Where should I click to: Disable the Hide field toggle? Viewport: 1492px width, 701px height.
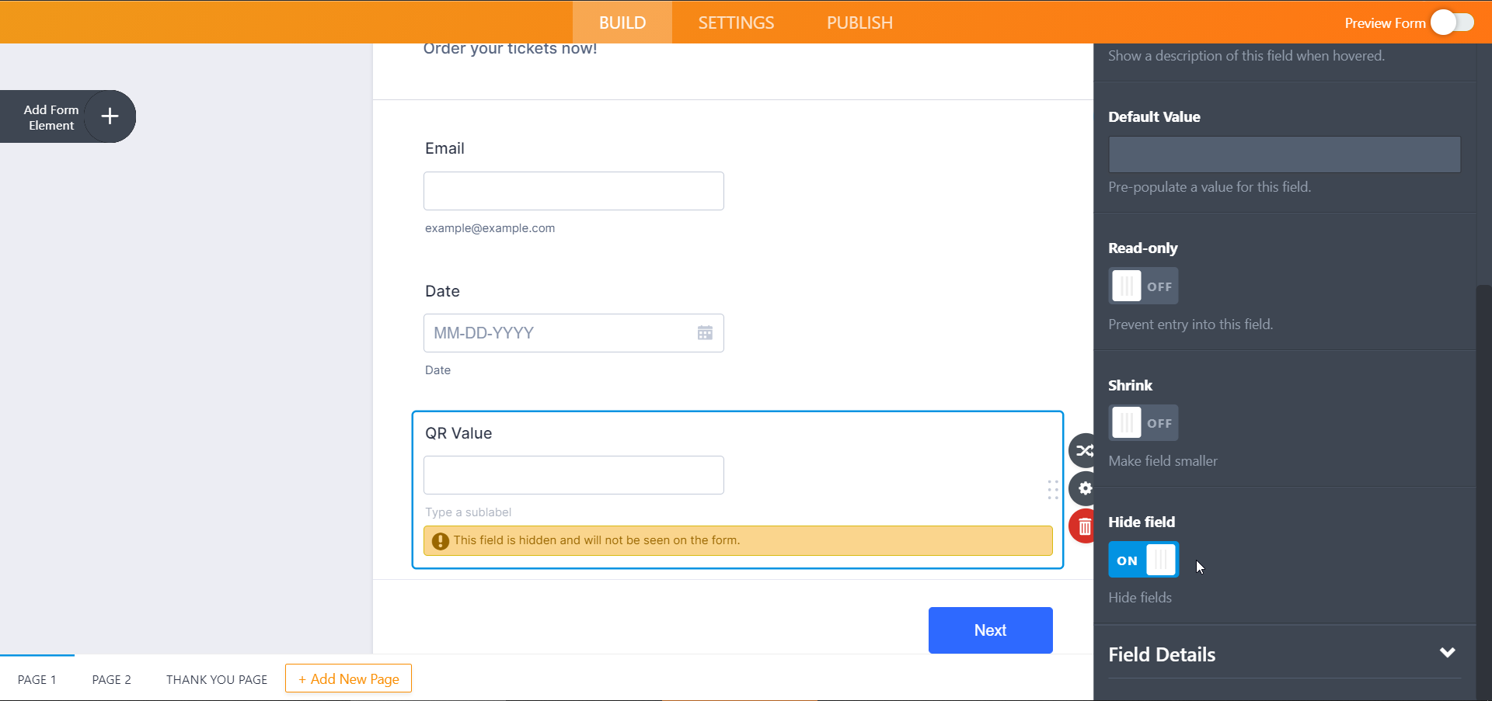[x=1143, y=560]
